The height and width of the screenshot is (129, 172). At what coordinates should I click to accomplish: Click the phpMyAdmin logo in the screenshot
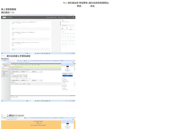[6, 64]
